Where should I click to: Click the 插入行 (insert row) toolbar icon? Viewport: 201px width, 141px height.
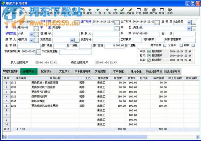click(x=32, y=11)
